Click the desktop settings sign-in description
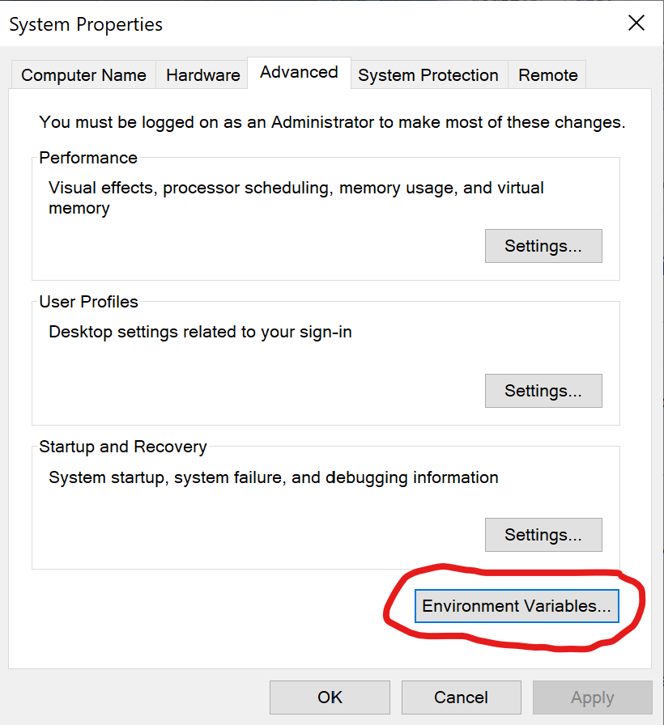This screenshot has height=725, width=664. click(200, 332)
